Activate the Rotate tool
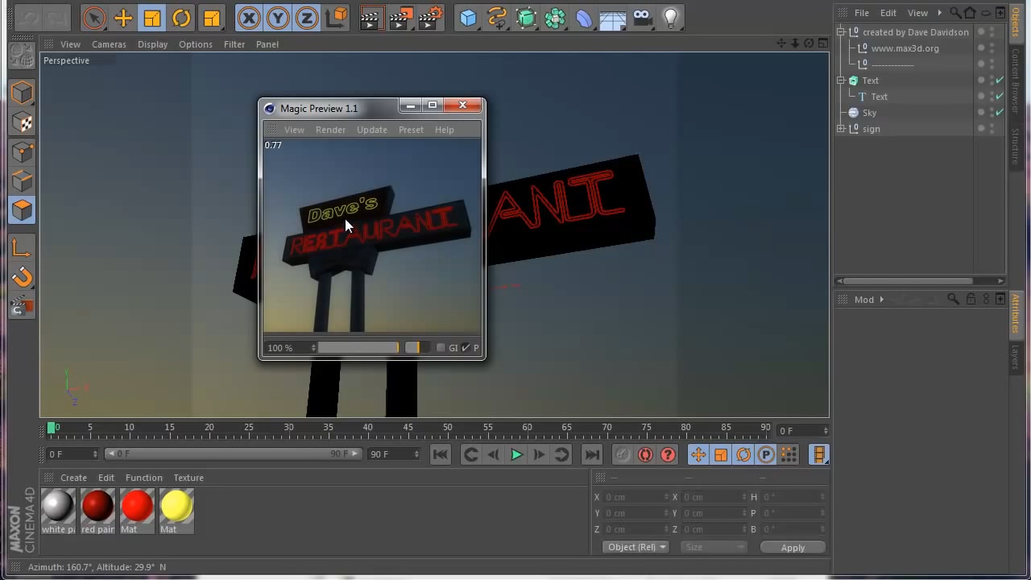1031x580 pixels. tap(181, 18)
